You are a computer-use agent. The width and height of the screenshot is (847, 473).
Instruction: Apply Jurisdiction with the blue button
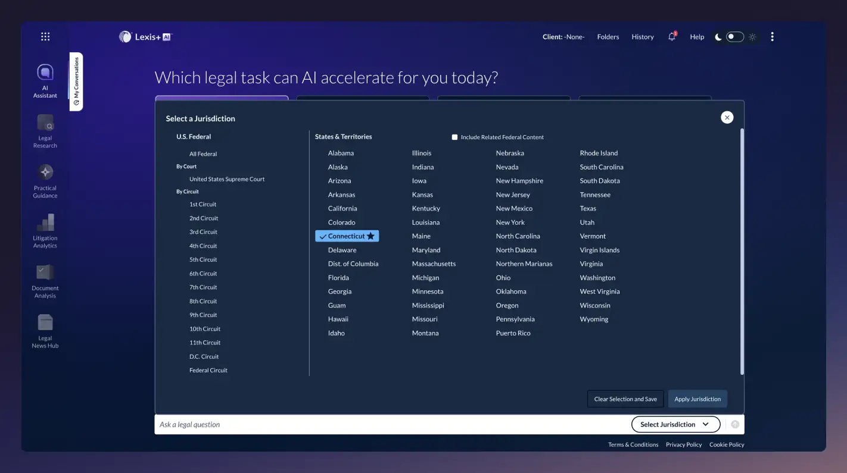pos(697,399)
